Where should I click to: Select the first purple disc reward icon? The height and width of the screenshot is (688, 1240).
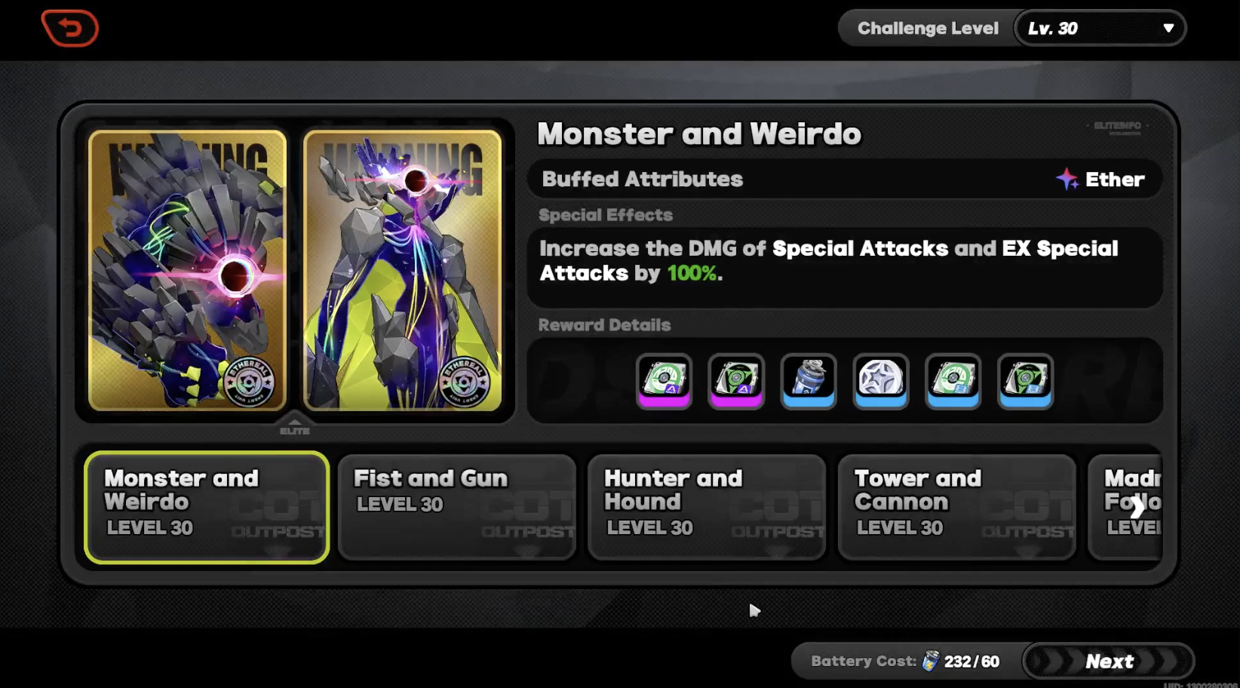point(664,381)
